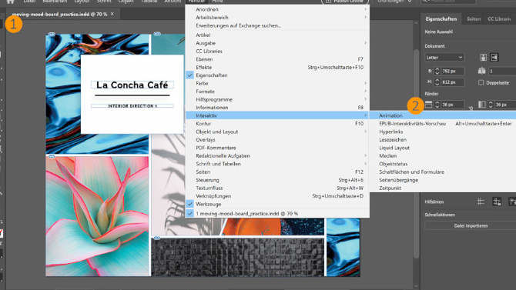516x290 pixels.
Task: Select landscape page orientation icon
Action: point(494,58)
